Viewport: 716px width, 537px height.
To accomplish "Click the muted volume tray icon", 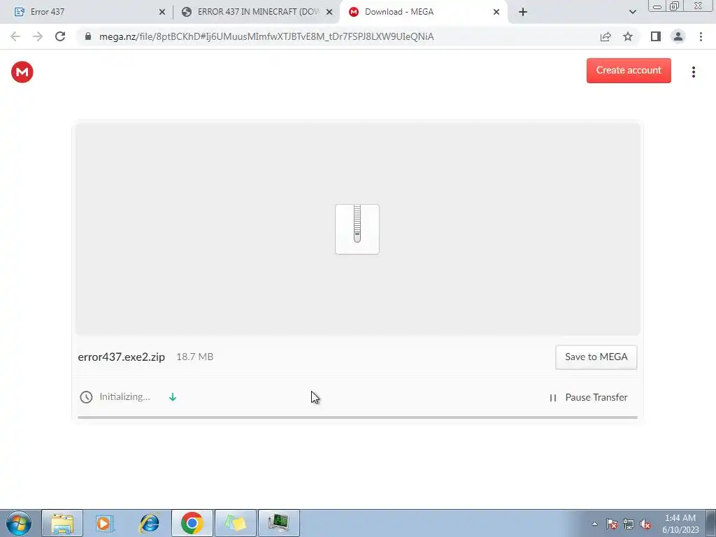I will 645,524.
